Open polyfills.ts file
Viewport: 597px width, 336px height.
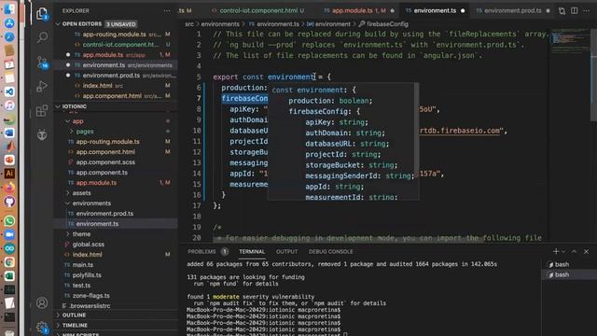click(87, 275)
